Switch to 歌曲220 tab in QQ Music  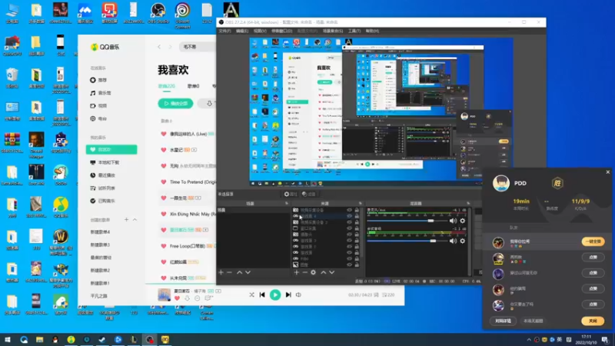pyautogui.click(x=167, y=86)
